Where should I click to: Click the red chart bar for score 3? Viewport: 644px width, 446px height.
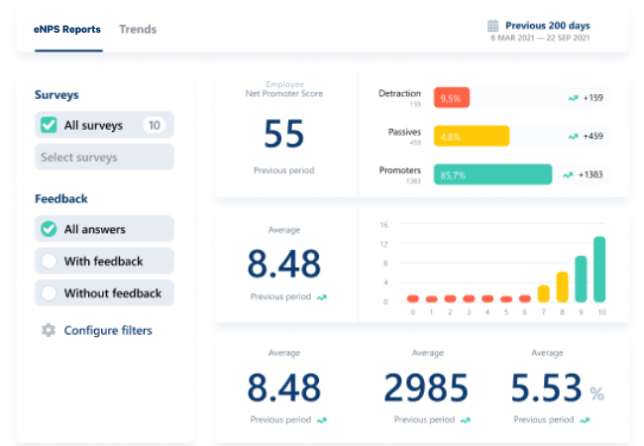coord(469,298)
